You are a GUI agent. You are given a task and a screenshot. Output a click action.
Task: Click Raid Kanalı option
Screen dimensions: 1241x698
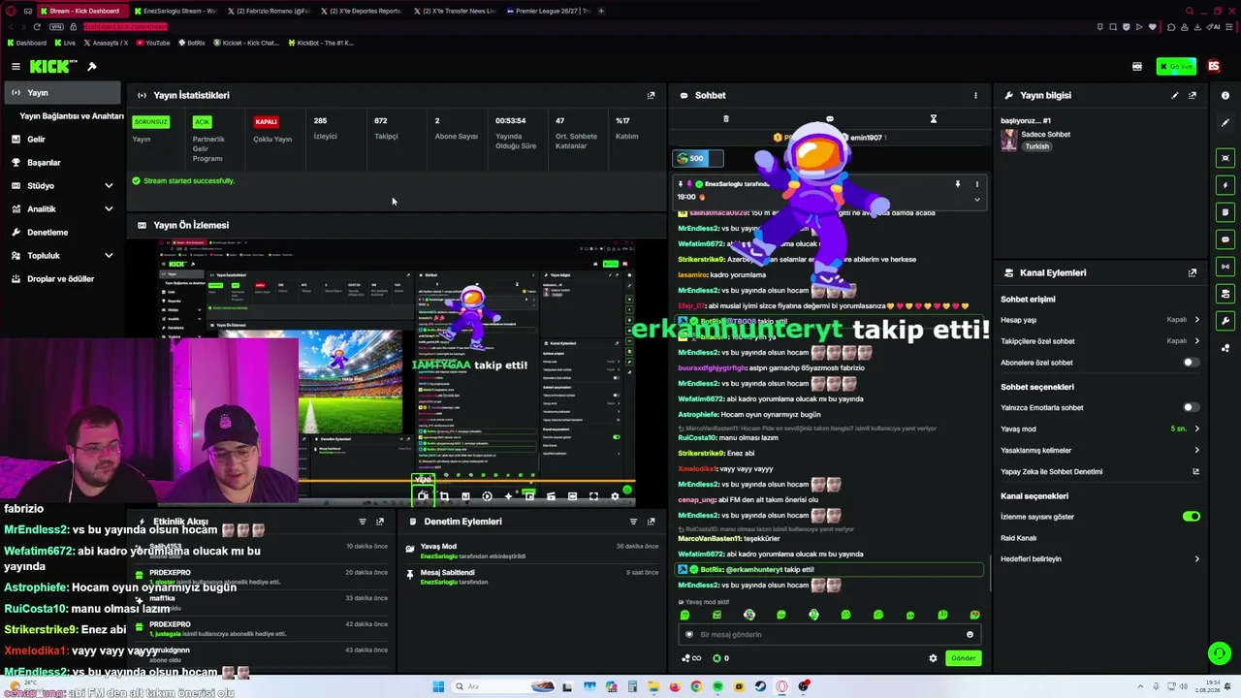pos(1018,538)
